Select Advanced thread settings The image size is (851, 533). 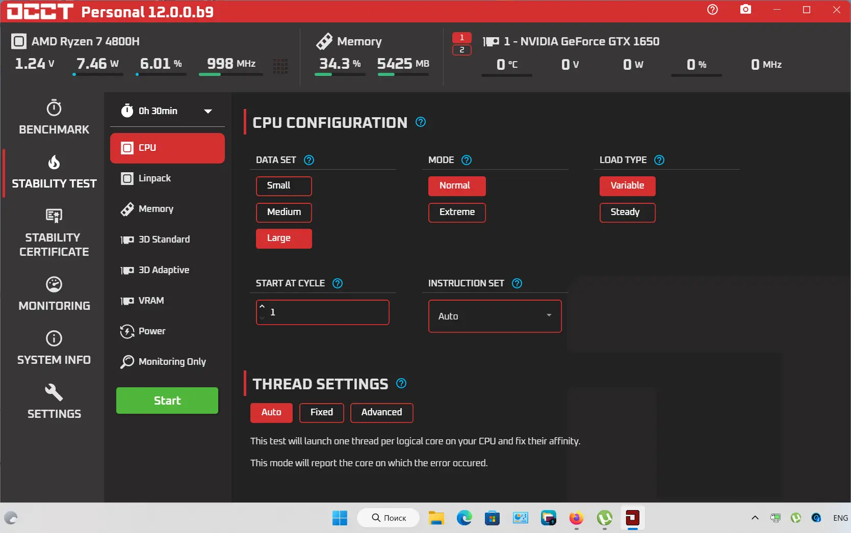(x=382, y=413)
